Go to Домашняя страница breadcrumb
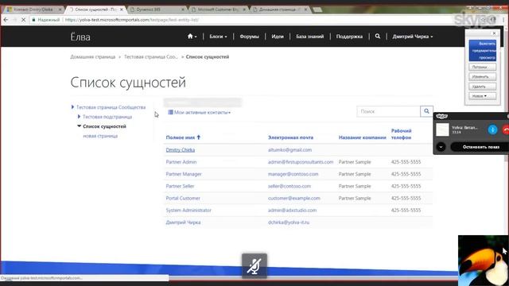Screen dimensions: 509x286 click(x=93, y=56)
